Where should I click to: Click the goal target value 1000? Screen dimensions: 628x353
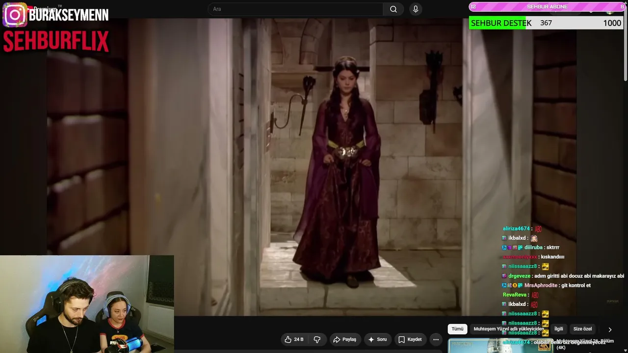tap(612, 23)
